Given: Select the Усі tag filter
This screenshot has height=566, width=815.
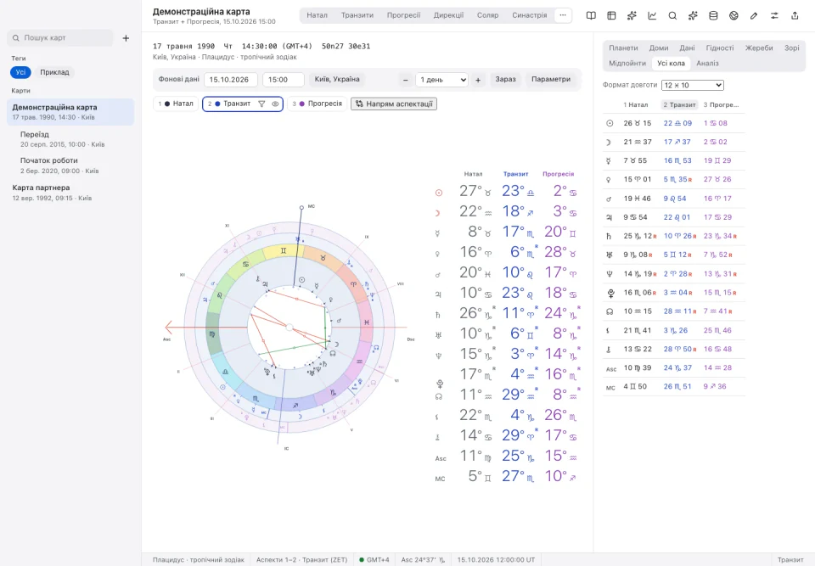Looking at the screenshot, I should click(20, 72).
